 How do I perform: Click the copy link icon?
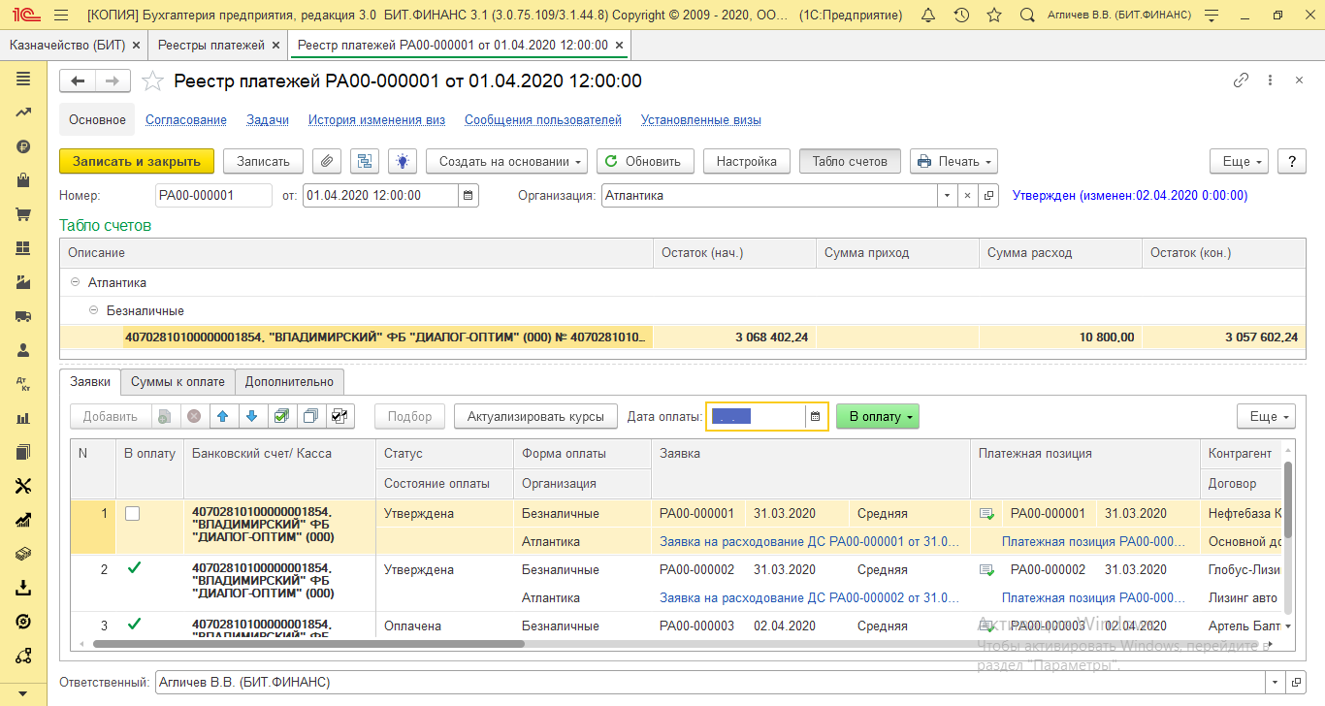[1241, 81]
